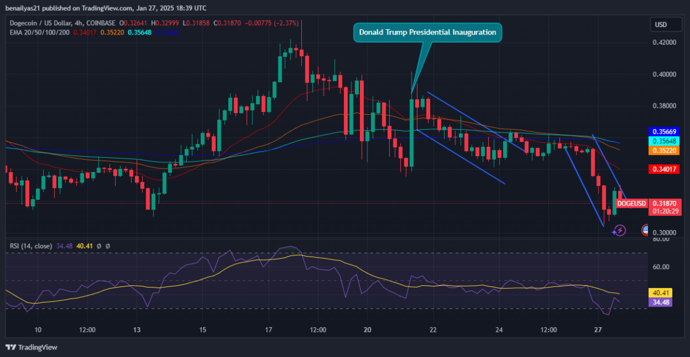Click the purple lightning bolt event icon
Image resolution: width=690 pixels, height=357 pixels.
619,230
